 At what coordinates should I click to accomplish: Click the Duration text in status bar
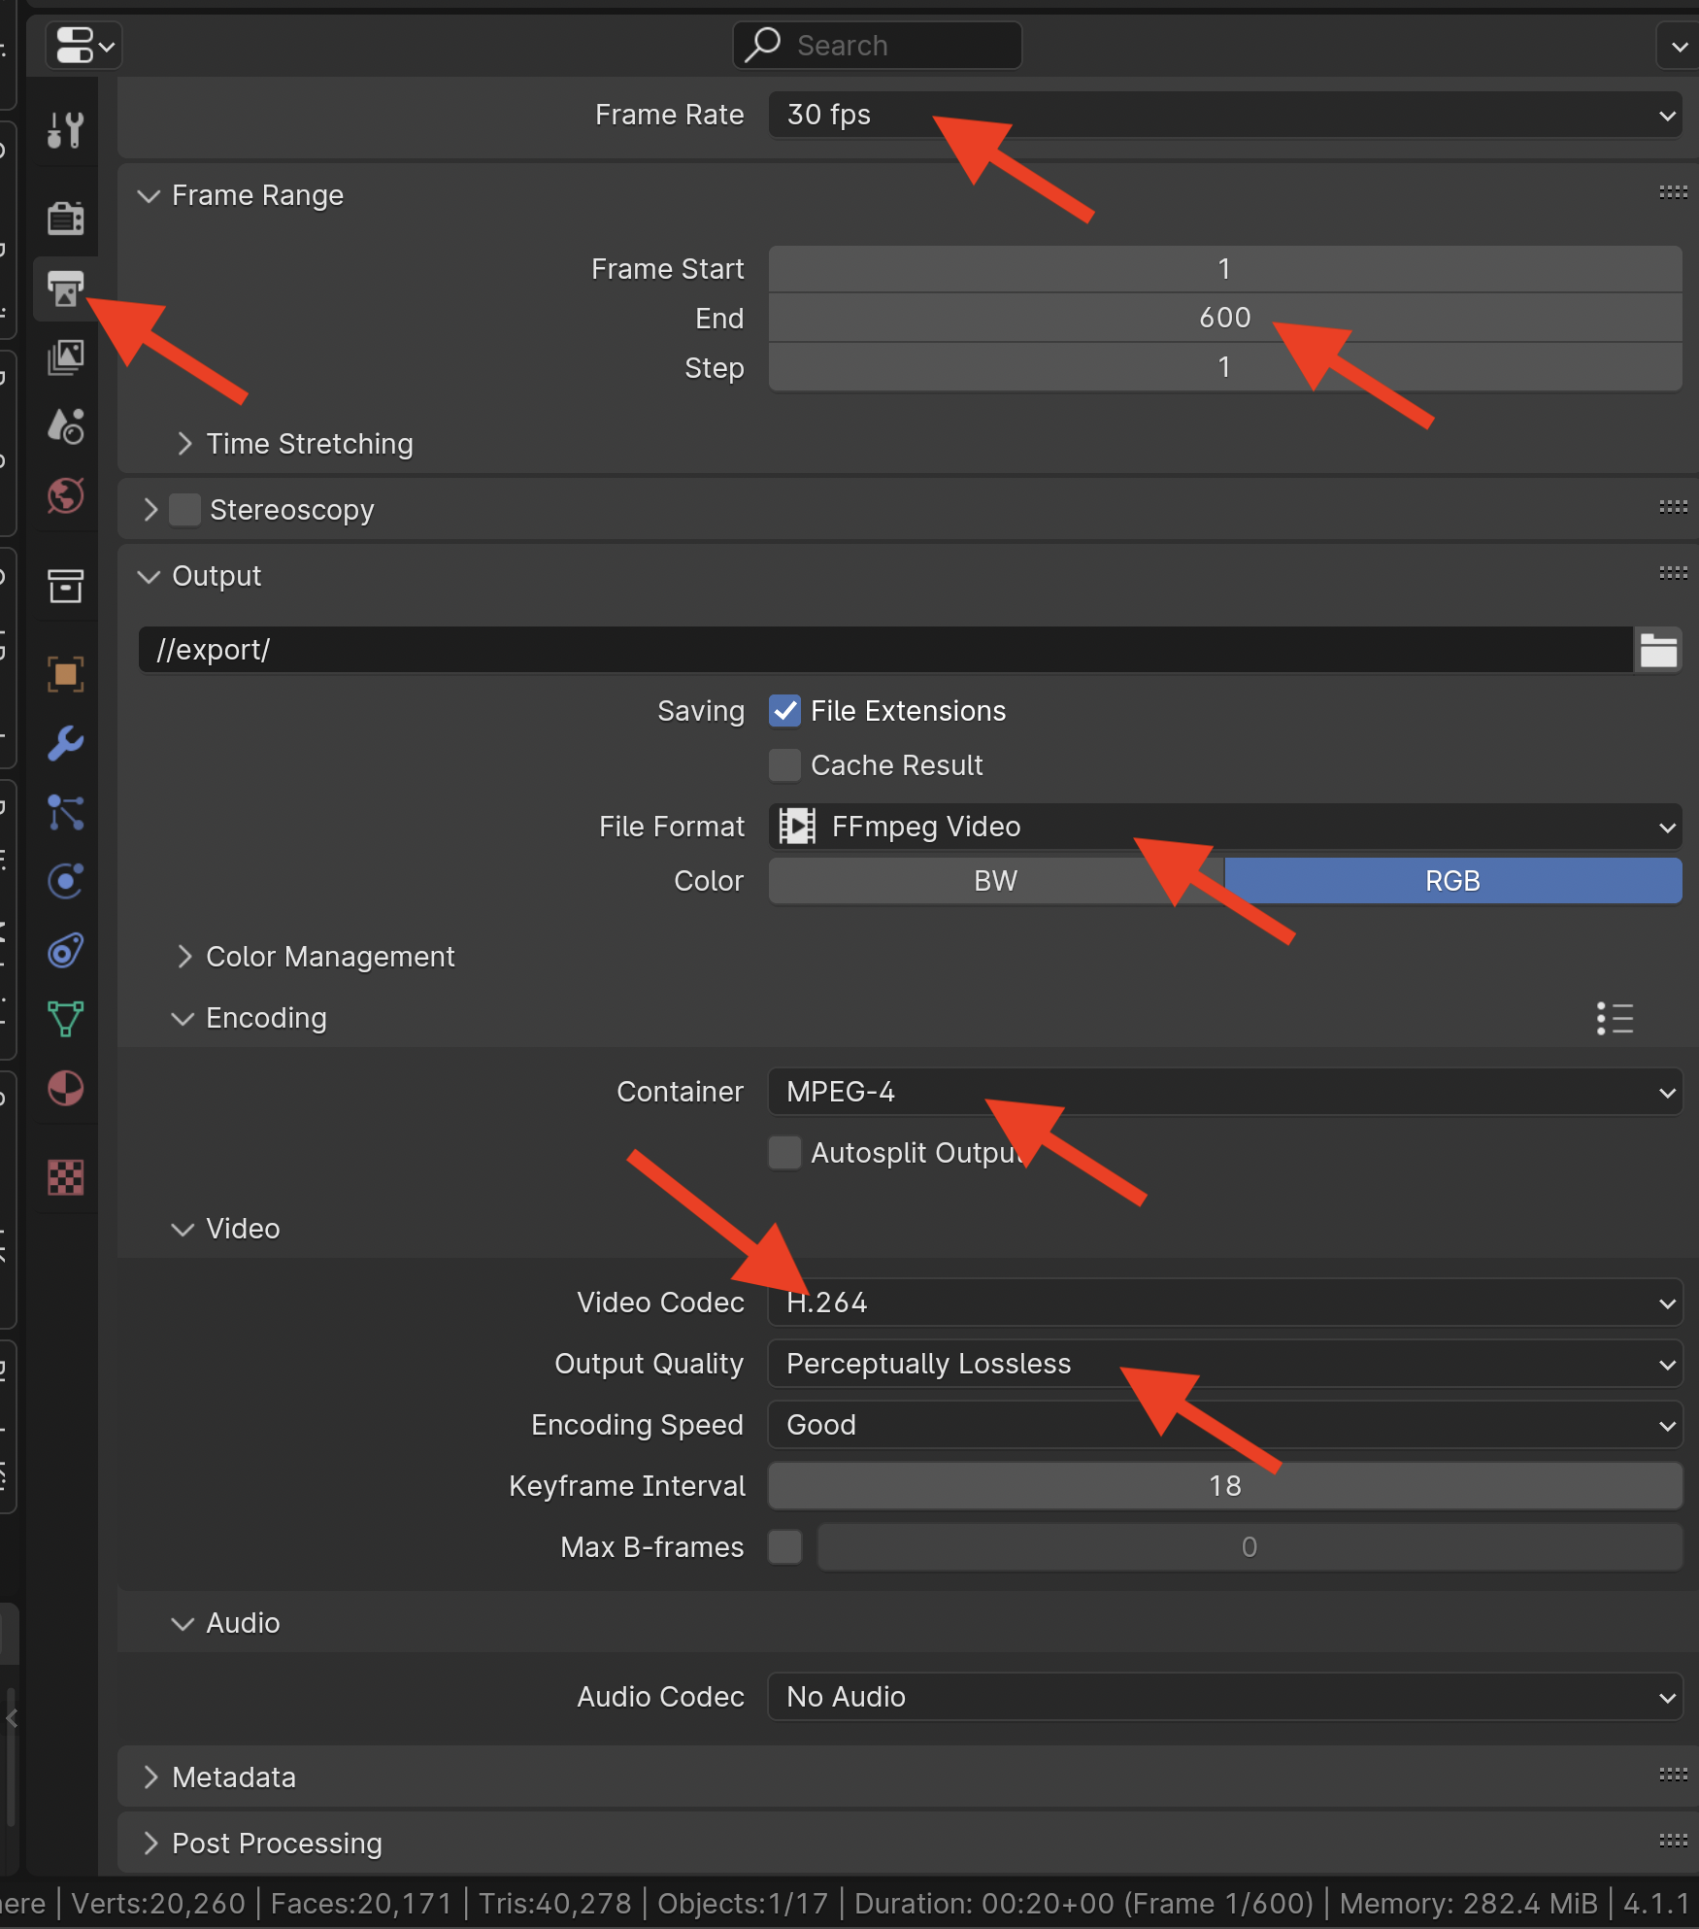click(x=1083, y=1904)
